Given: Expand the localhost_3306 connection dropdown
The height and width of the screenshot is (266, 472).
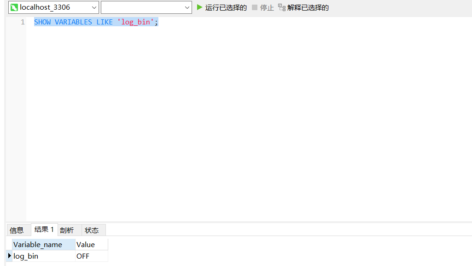Looking at the screenshot, I should tap(94, 7).
